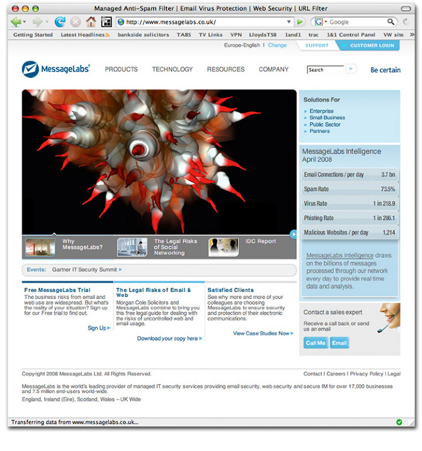This screenshot has width=422, height=451.
Task: Click the Email button in the contact panel
Action: (x=339, y=343)
